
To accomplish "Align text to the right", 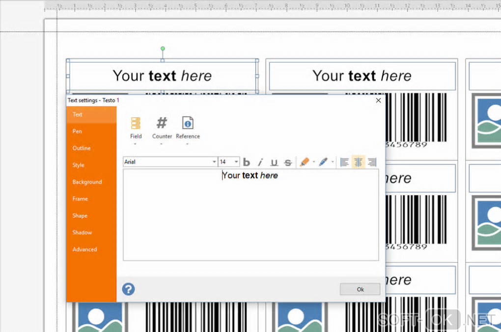I will tap(372, 162).
